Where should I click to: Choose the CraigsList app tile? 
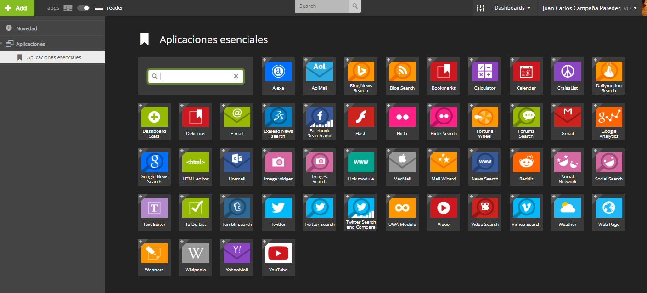click(568, 76)
